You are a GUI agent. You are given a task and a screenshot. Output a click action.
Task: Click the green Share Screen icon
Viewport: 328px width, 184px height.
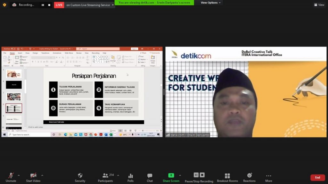171,175
